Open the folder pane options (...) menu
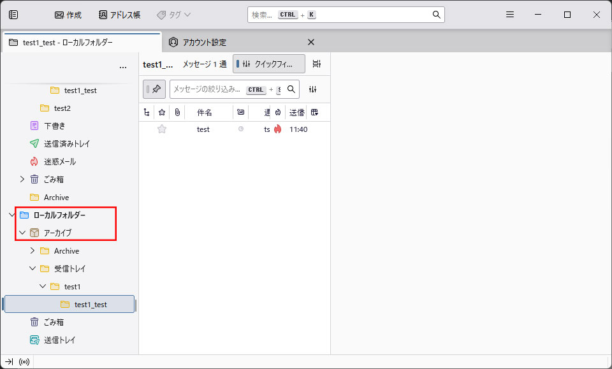The height and width of the screenshot is (369, 612). [x=123, y=67]
